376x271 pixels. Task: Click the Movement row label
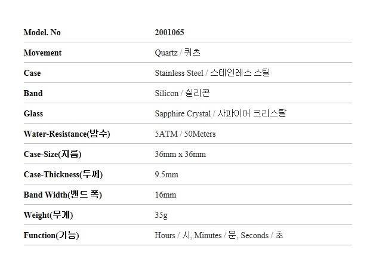pyautogui.click(x=42, y=53)
